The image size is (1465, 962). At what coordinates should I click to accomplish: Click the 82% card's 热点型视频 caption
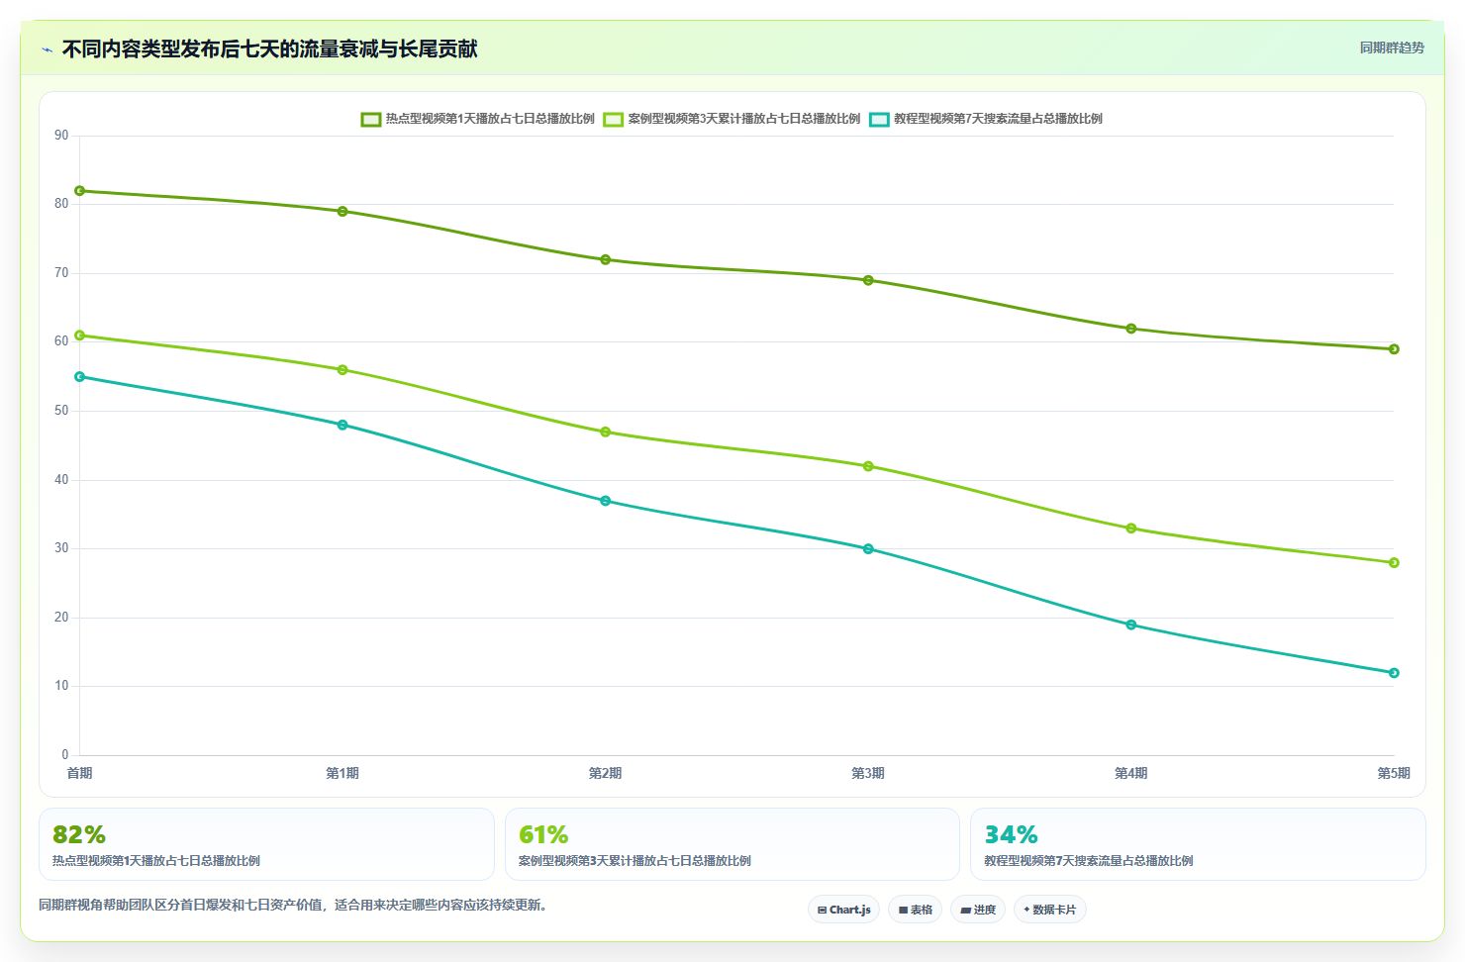(156, 861)
